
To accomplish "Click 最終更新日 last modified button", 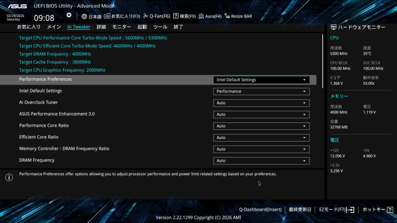I will coord(300,210).
